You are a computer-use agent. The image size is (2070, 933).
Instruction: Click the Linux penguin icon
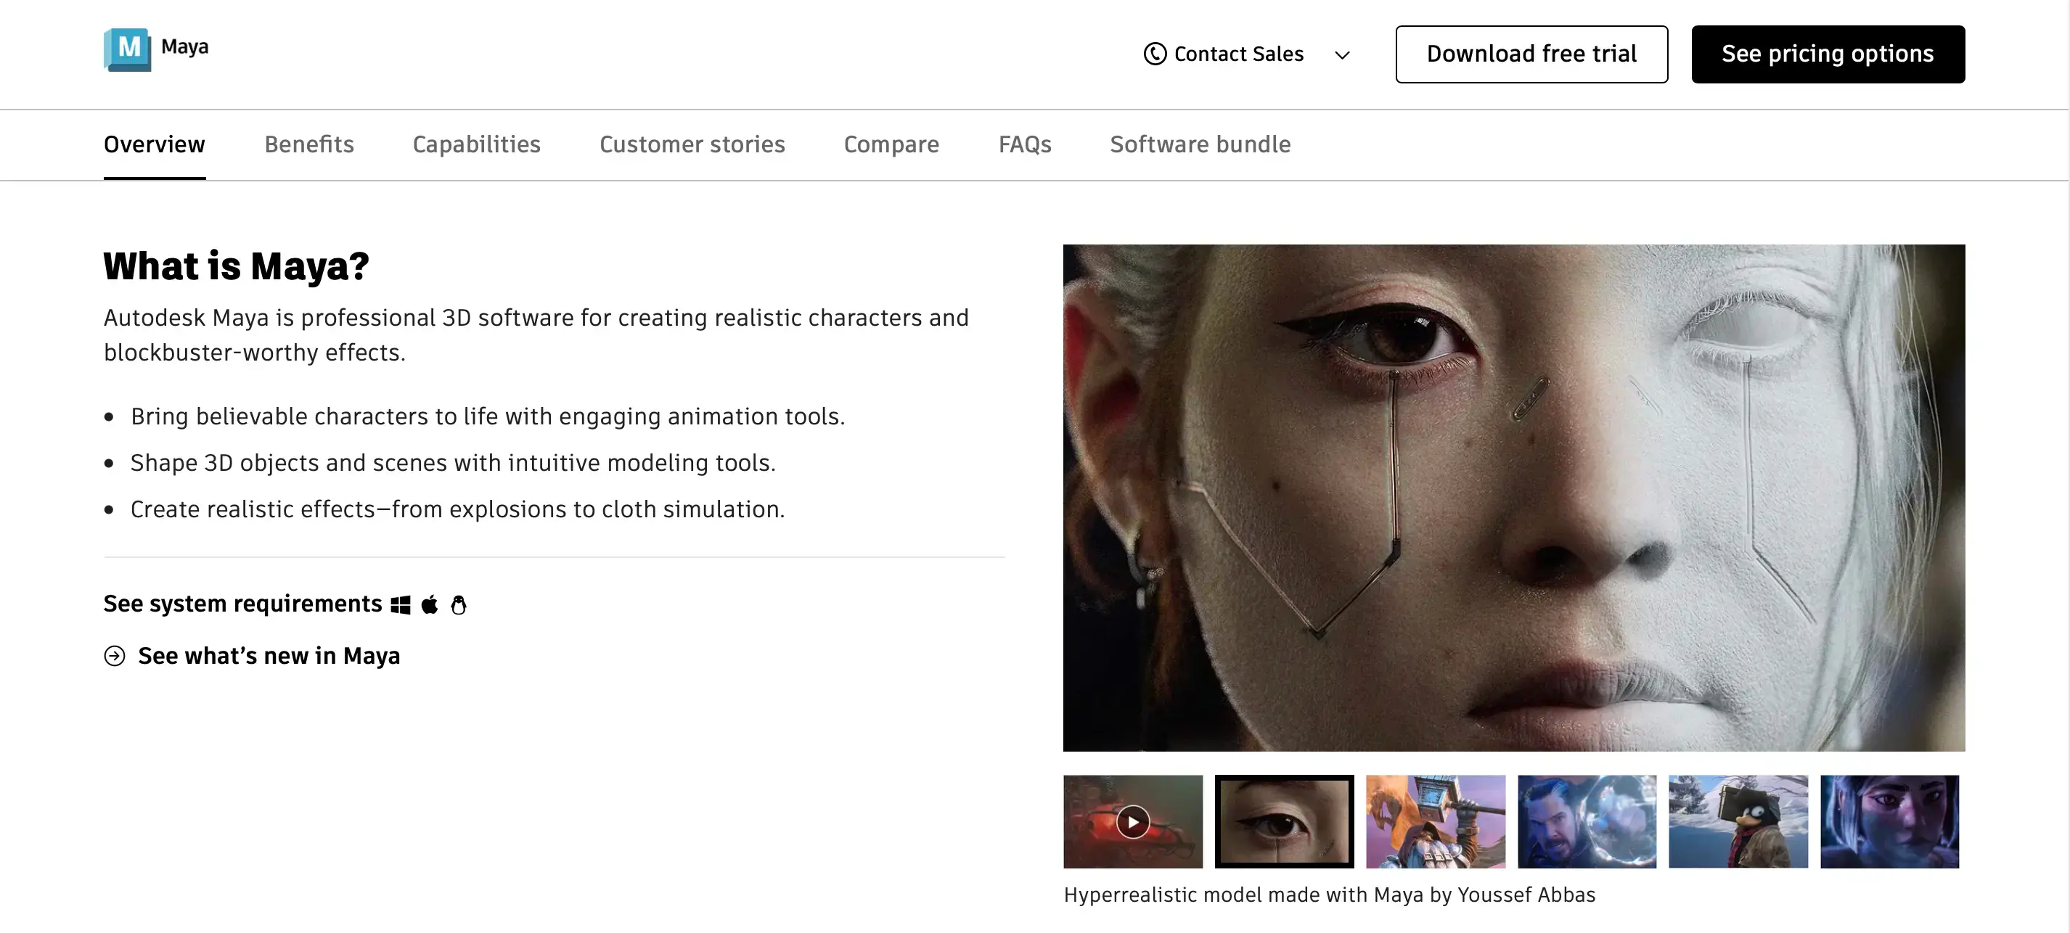point(458,604)
